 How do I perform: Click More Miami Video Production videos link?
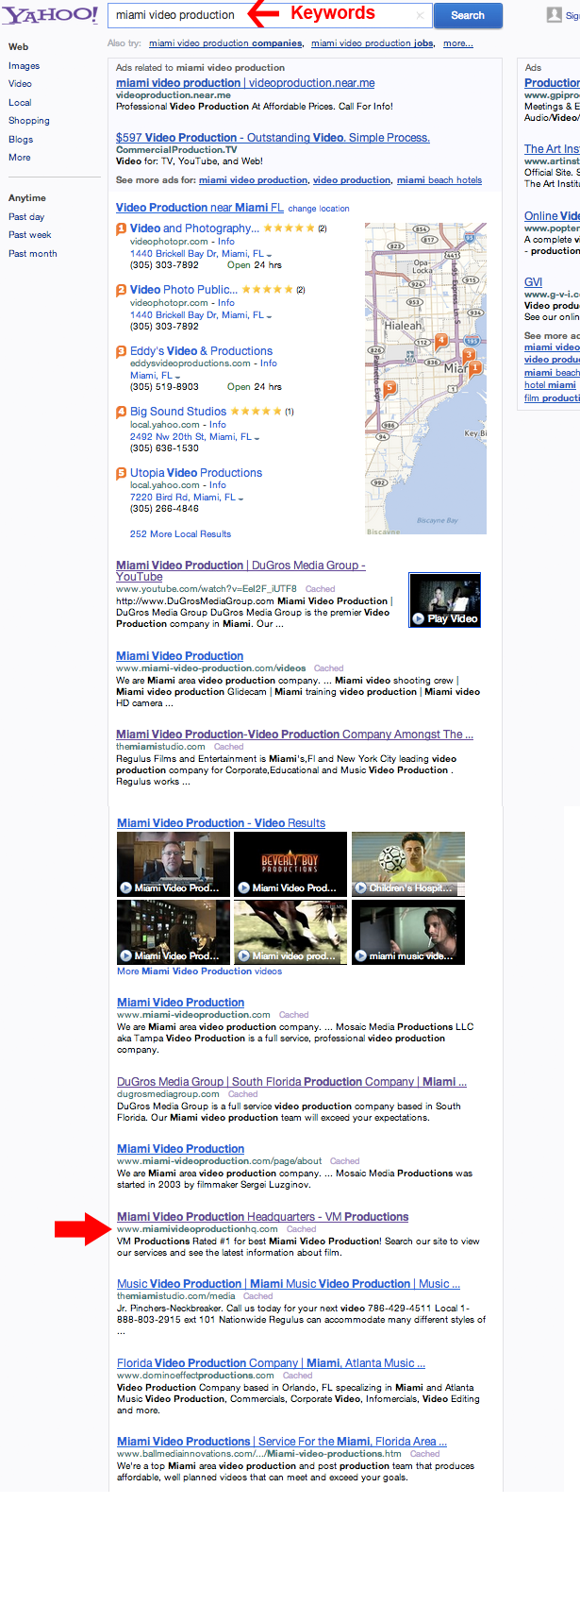199,971
